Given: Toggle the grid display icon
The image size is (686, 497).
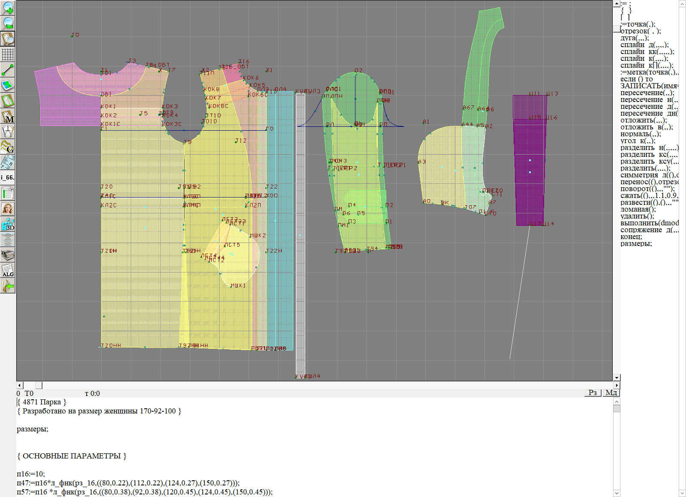Looking at the screenshot, I should click(x=8, y=54).
